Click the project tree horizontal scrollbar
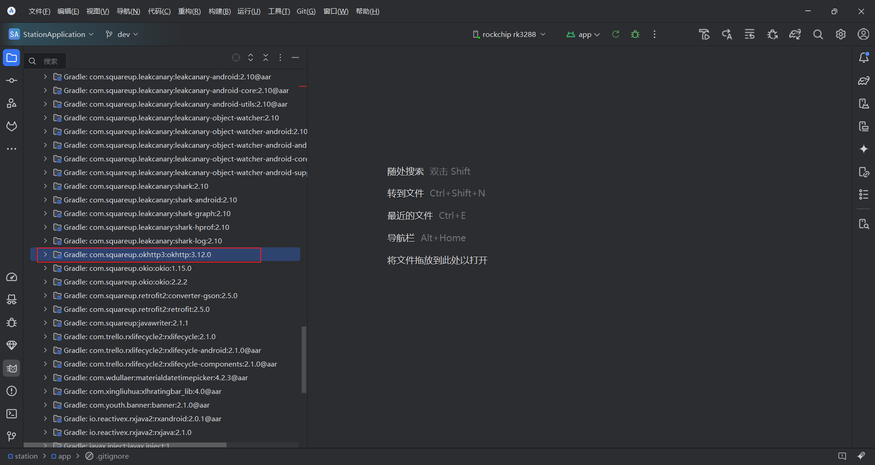This screenshot has width=875, height=465. pyautogui.click(x=125, y=445)
